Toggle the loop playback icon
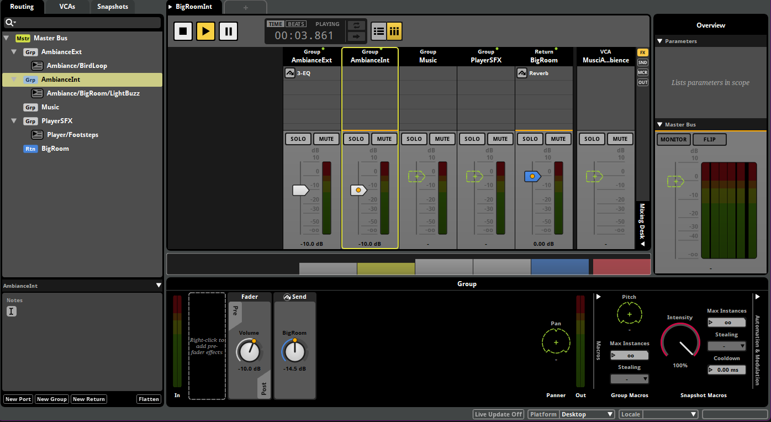The width and height of the screenshot is (771, 422). [x=357, y=25]
